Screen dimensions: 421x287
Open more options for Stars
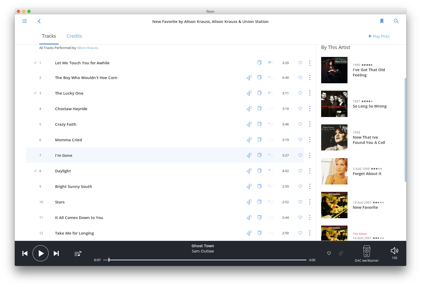point(310,202)
